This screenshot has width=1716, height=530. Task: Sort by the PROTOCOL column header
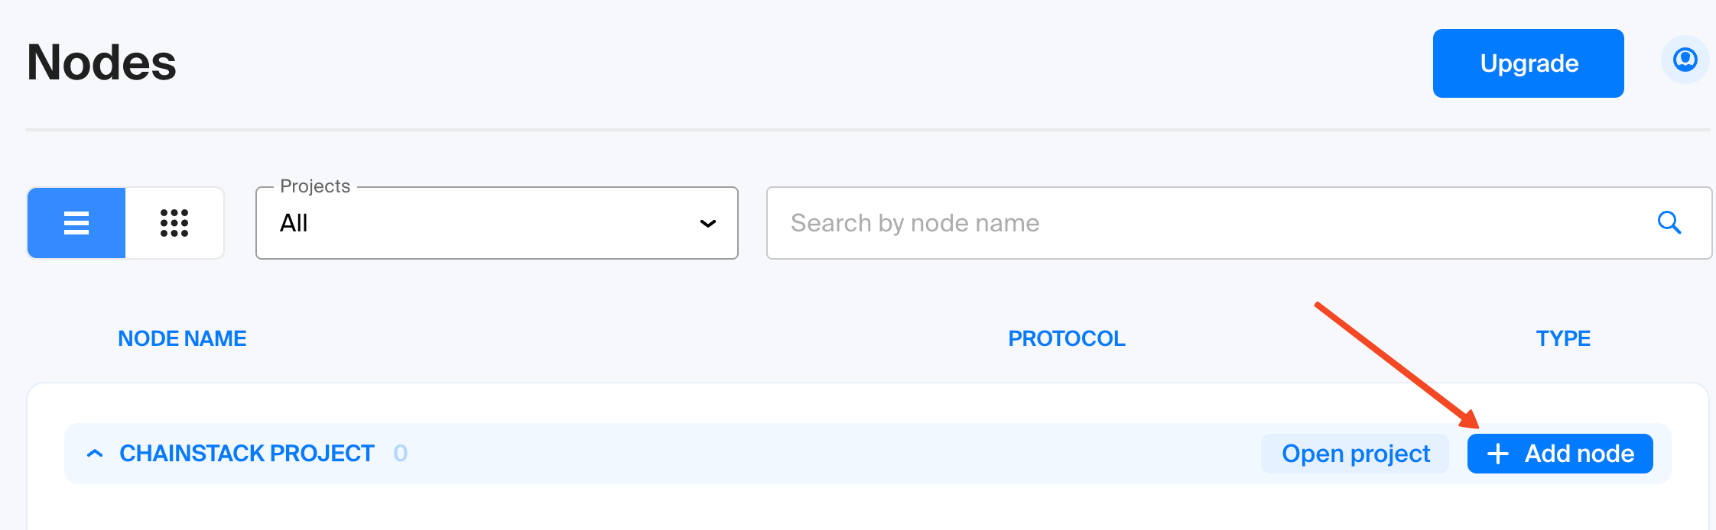[1067, 338]
